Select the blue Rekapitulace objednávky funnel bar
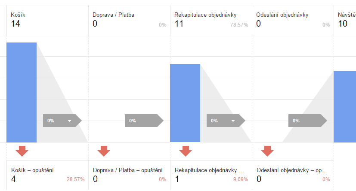 (185, 103)
